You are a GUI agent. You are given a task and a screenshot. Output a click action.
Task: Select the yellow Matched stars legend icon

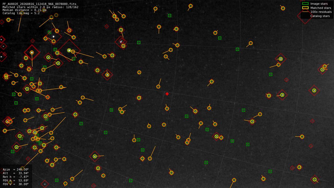(x=305, y=8)
